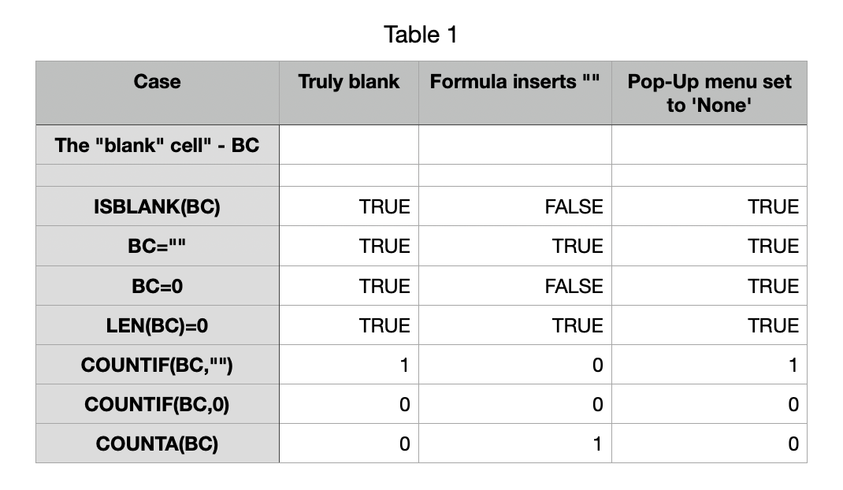843x490 pixels.
Task: Click the COUNTIF(BC,0) row header
Action: 157,404
